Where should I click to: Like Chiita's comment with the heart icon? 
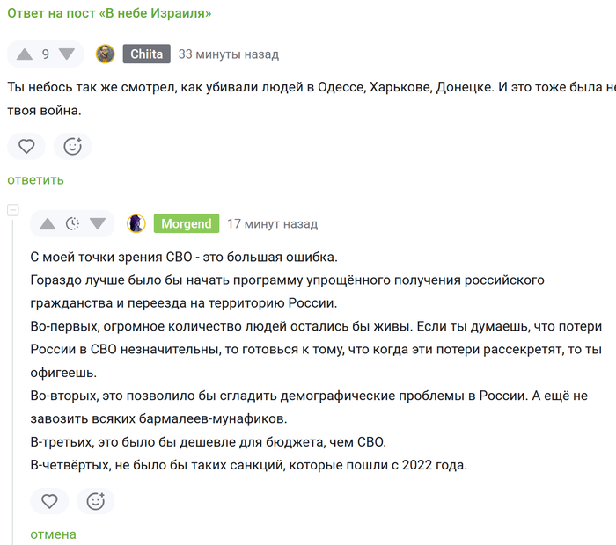[x=26, y=146]
